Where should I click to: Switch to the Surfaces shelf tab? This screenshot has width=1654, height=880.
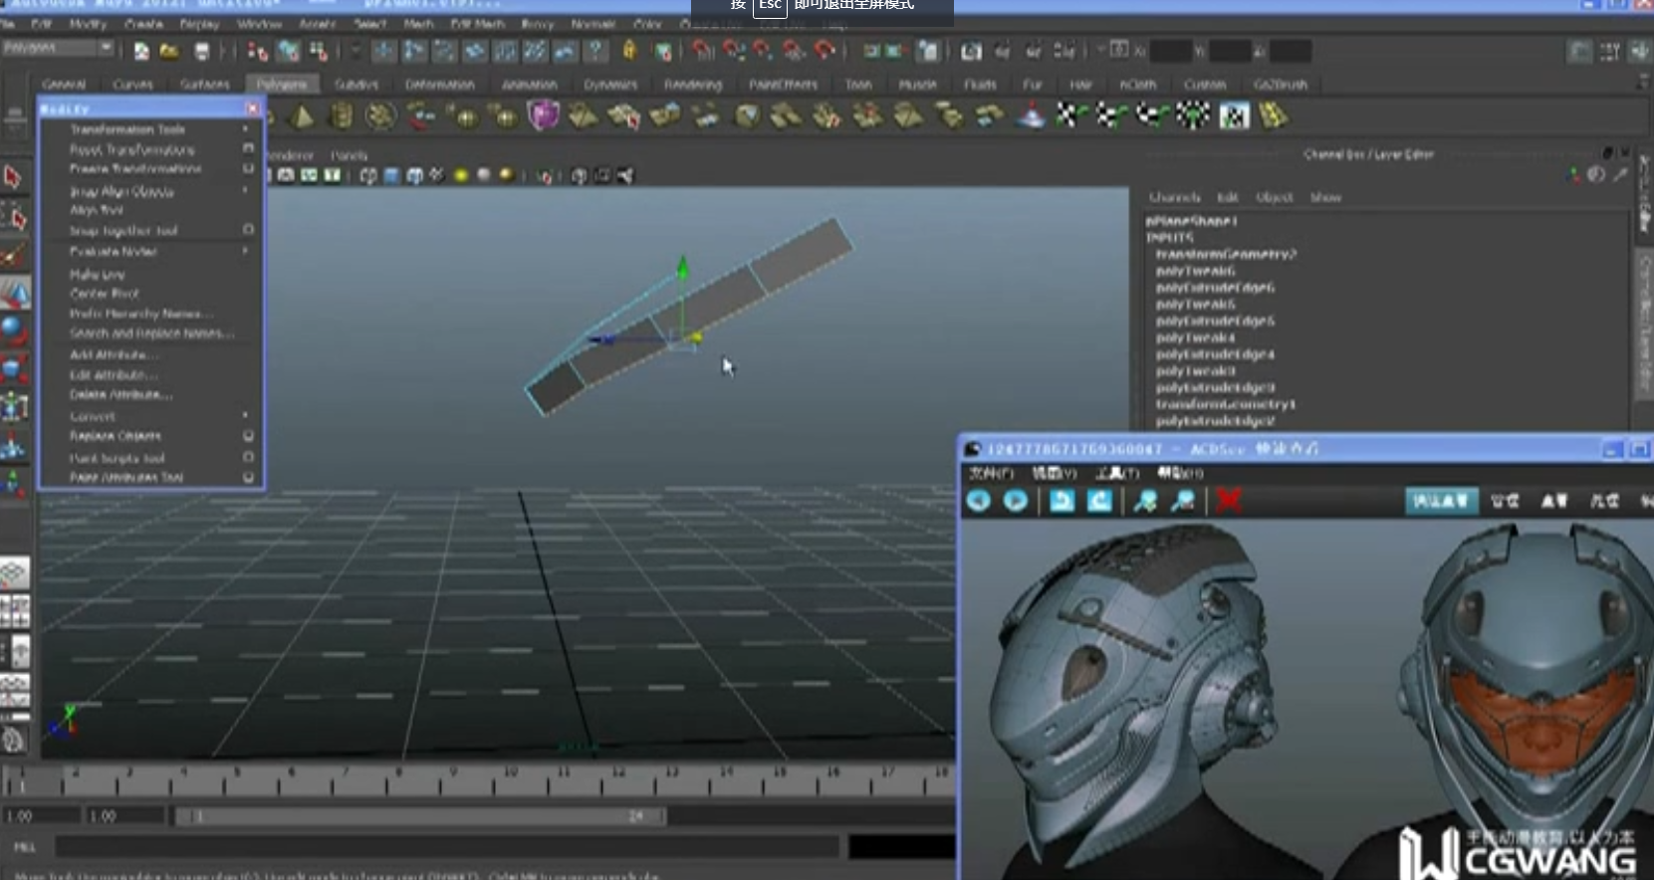(x=205, y=85)
